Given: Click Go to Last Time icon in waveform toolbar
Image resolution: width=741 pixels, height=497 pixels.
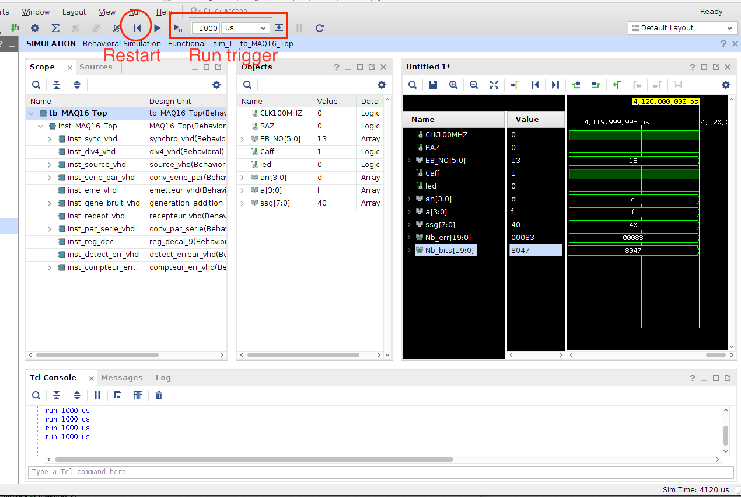Looking at the screenshot, I should click(x=555, y=85).
